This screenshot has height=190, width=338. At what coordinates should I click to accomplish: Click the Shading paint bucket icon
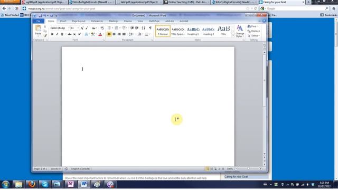(x=139, y=34)
